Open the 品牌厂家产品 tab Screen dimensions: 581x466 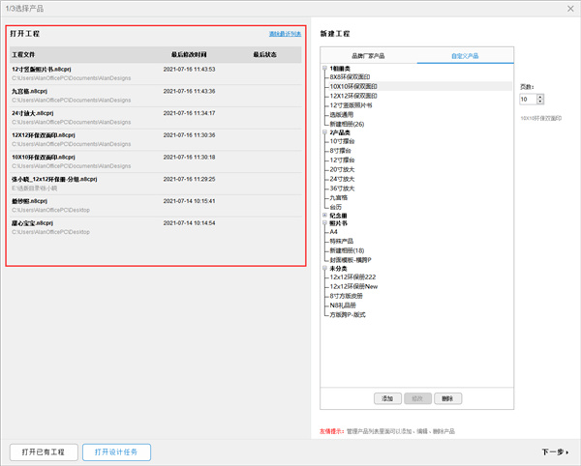coord(368,56)
